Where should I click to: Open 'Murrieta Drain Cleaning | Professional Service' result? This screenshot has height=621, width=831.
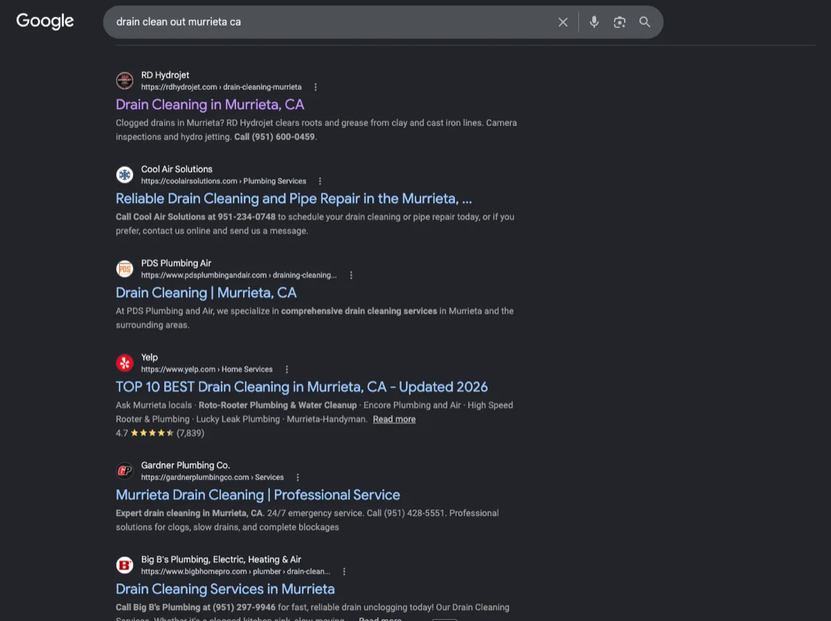tap(258, 495)
